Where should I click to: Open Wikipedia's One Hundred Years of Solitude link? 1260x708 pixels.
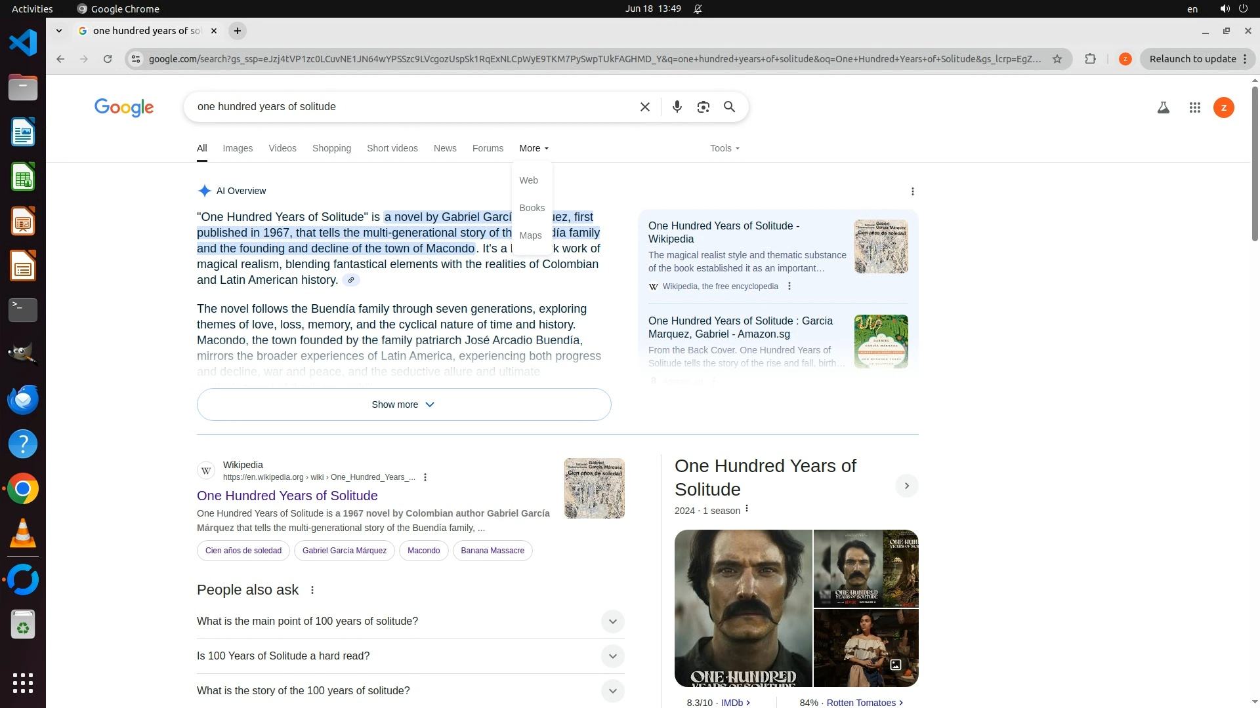coord(287,496)
